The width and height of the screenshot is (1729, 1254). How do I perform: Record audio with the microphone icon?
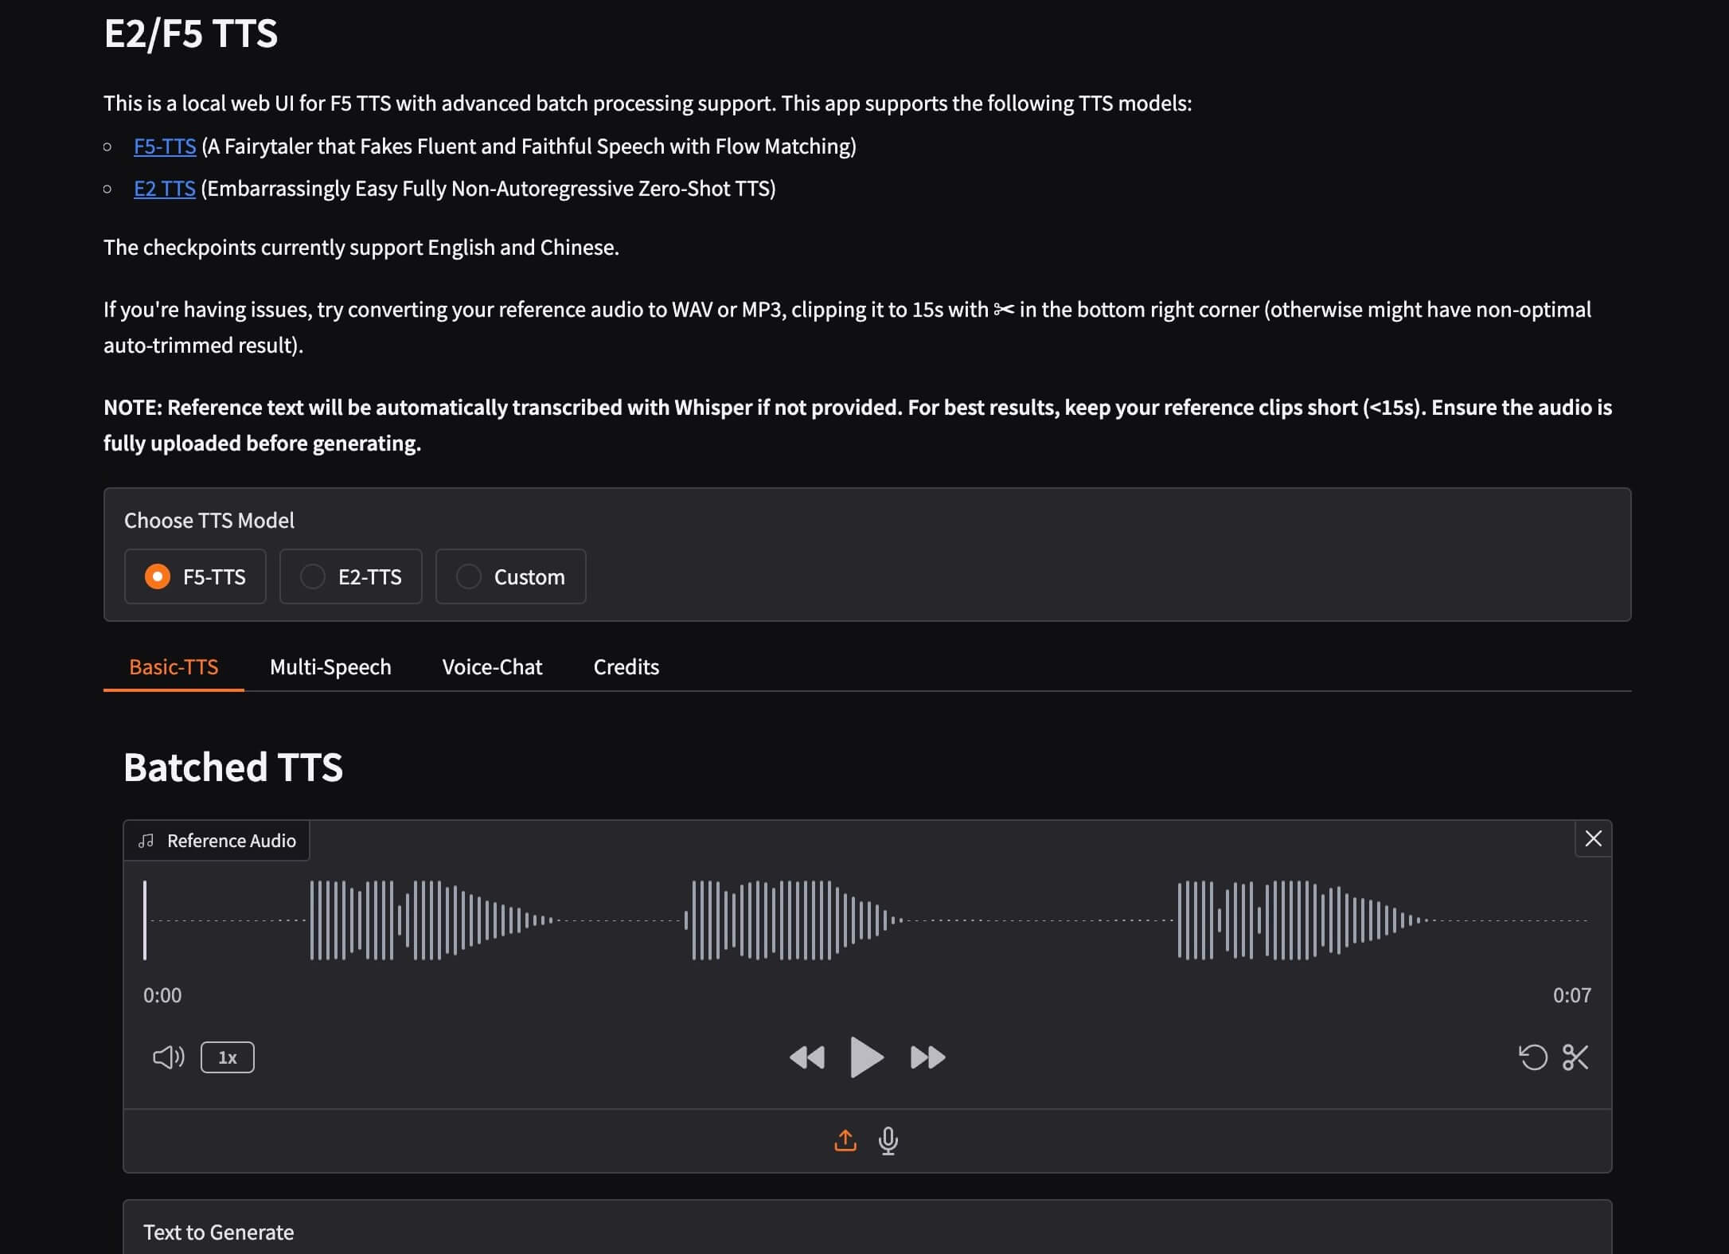point(888,1141)
